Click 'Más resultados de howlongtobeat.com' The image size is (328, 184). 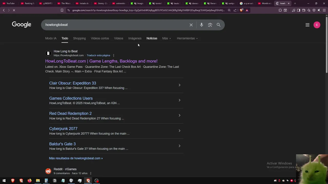(76, 158)
